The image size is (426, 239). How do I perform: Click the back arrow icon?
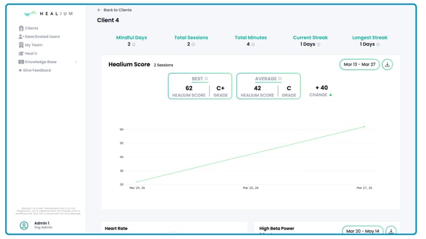click(99, 10)
